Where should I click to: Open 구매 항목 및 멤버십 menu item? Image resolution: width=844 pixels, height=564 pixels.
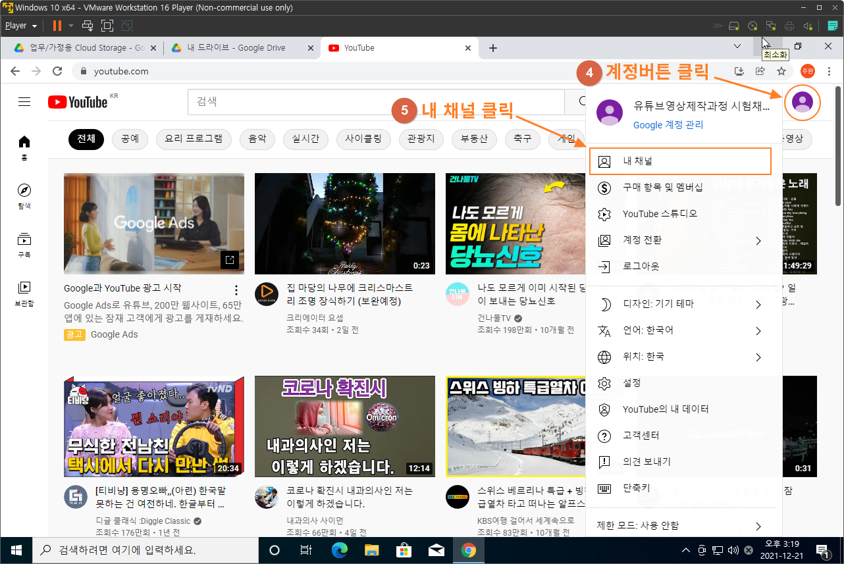click(683, 188)
